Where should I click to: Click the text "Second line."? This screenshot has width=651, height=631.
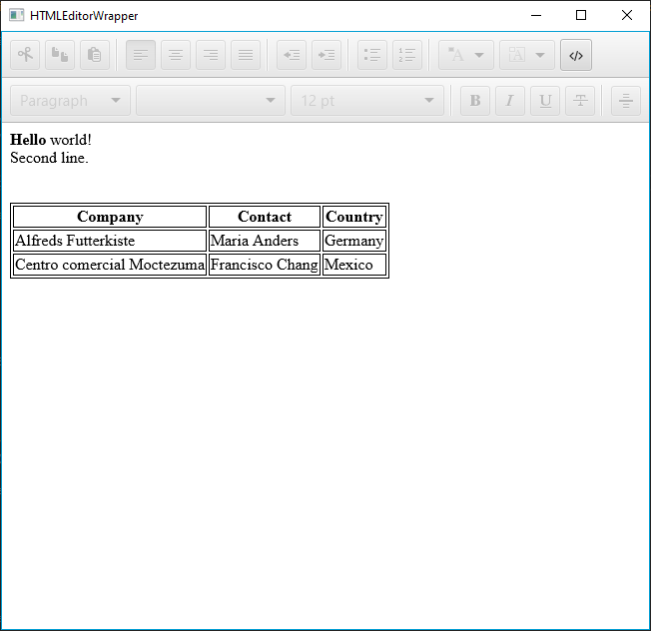coord(49,158)
